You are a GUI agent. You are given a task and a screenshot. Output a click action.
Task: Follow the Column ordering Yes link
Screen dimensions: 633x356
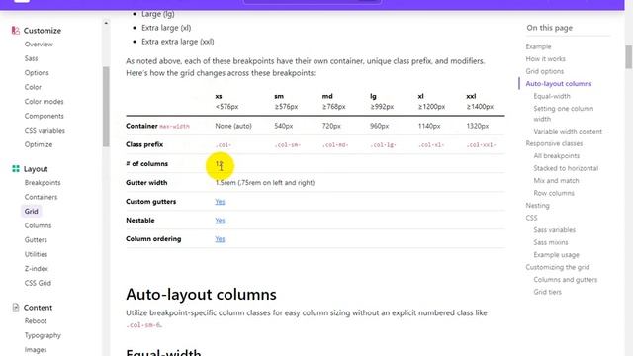220,239
